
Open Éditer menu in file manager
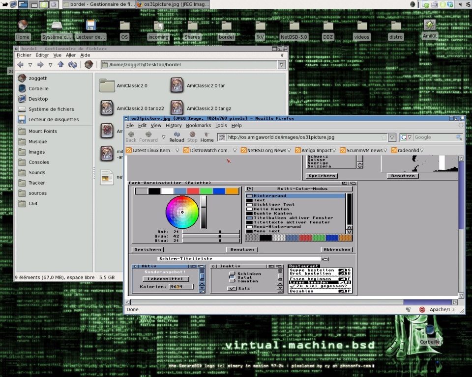(42, 55)
